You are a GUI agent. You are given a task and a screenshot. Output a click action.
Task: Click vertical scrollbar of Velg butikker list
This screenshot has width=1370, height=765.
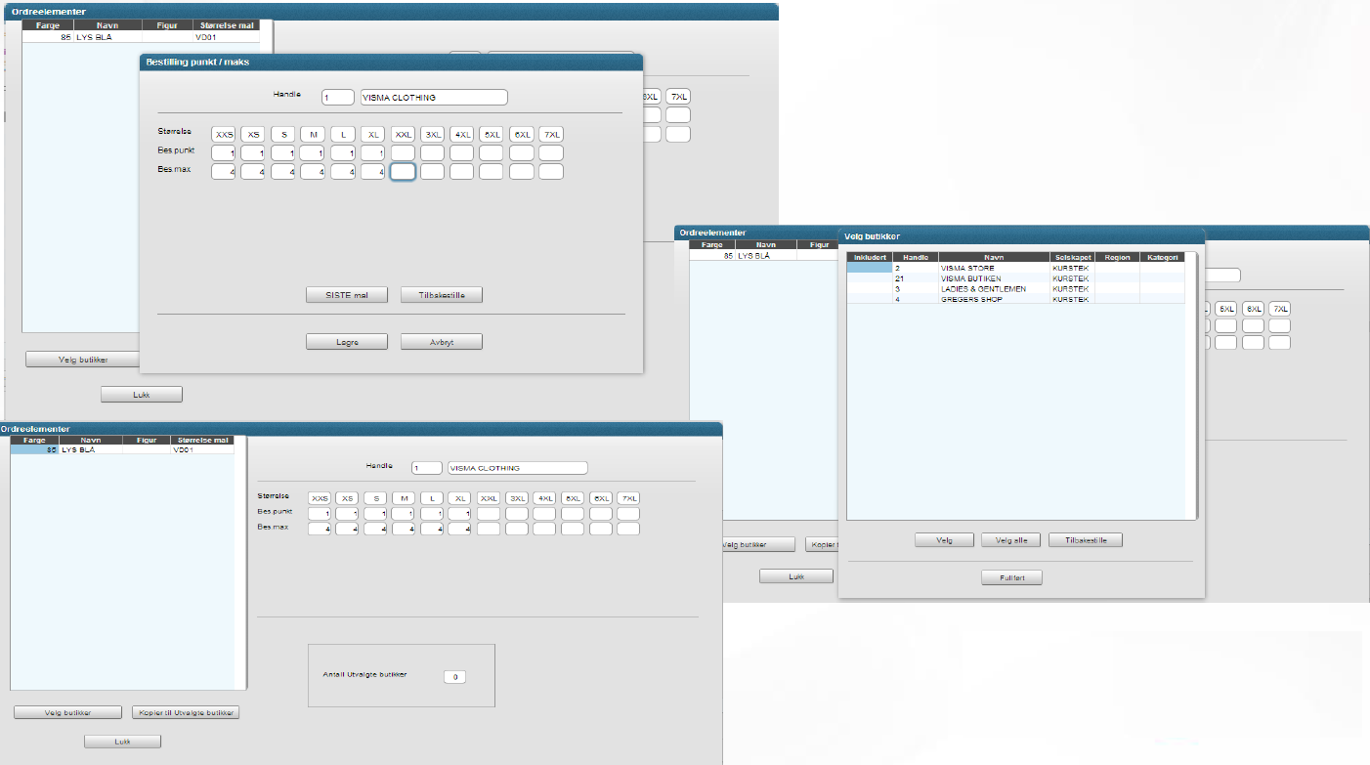(x=1191, y=386)
